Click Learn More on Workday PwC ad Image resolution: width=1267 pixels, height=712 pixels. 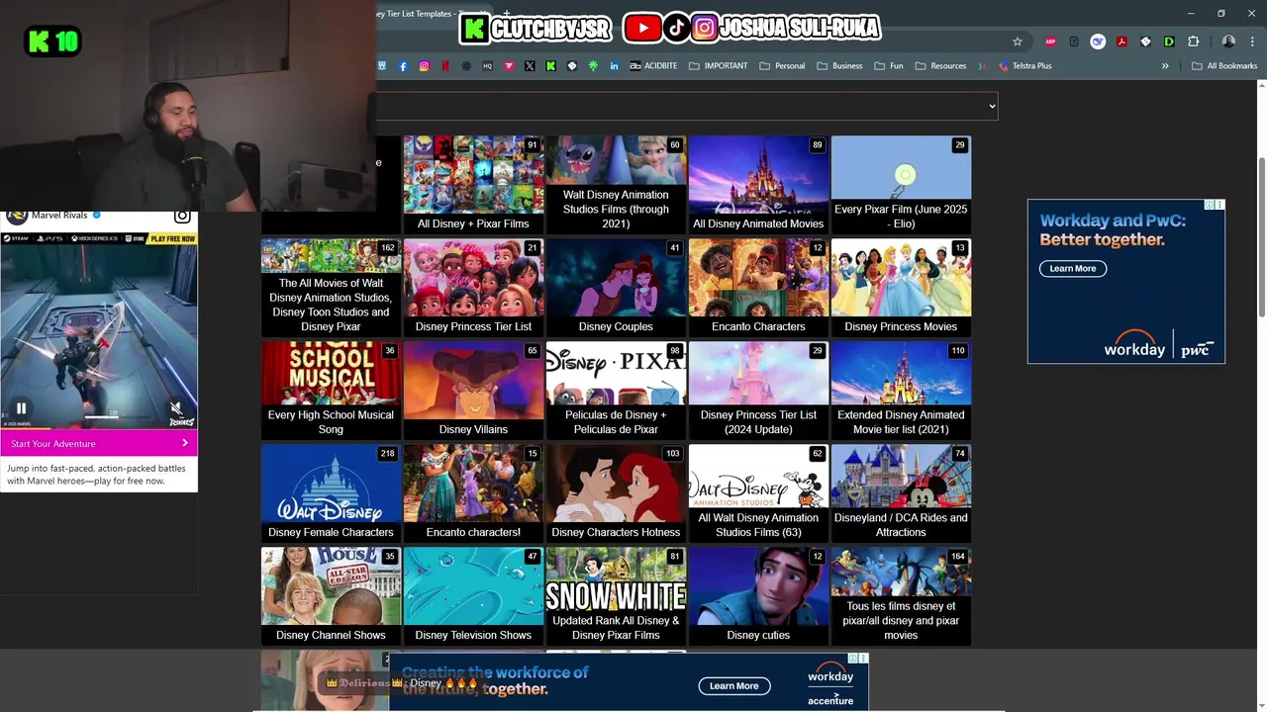coord(1073,269)
